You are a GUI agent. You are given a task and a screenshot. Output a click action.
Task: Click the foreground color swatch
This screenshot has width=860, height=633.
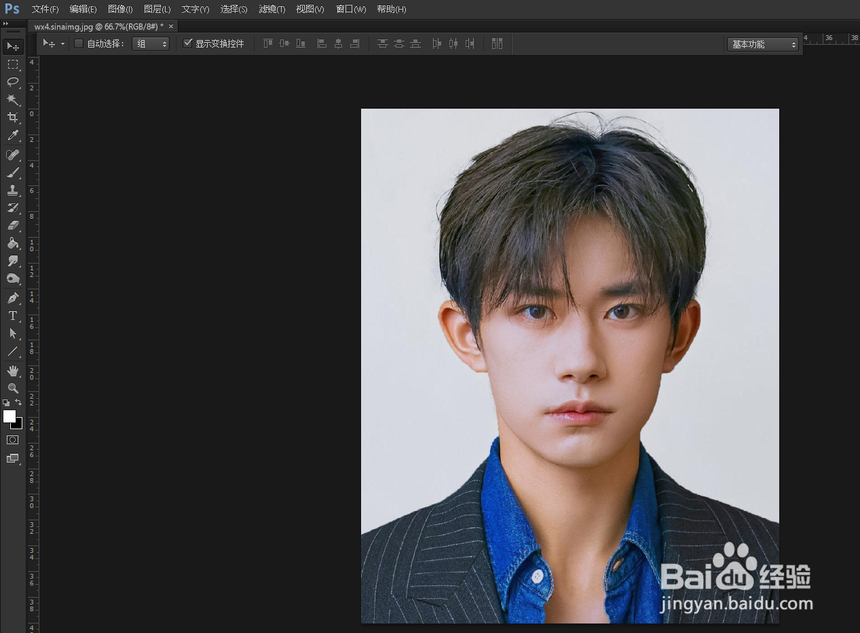(9, 417)
